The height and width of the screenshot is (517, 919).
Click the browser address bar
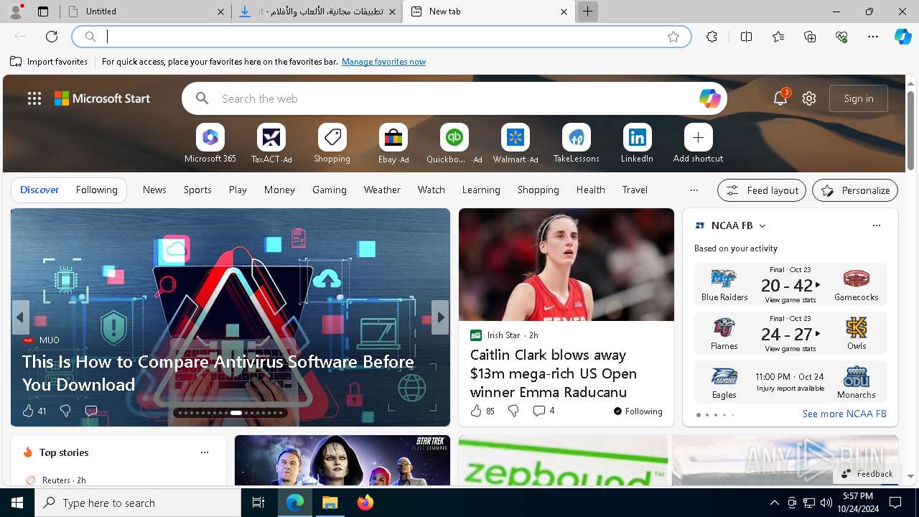(381, 37)
